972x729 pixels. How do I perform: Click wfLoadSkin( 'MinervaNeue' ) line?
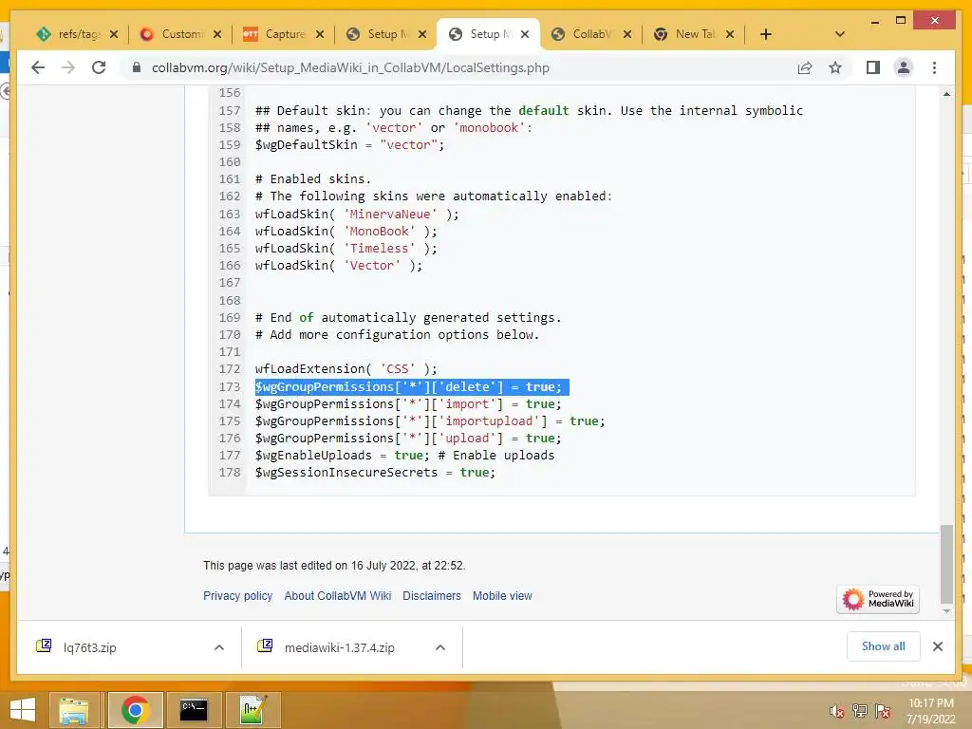pos(357,214)
